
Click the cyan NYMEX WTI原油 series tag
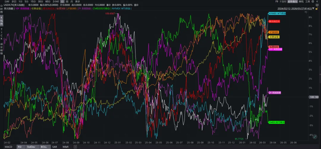277,13
